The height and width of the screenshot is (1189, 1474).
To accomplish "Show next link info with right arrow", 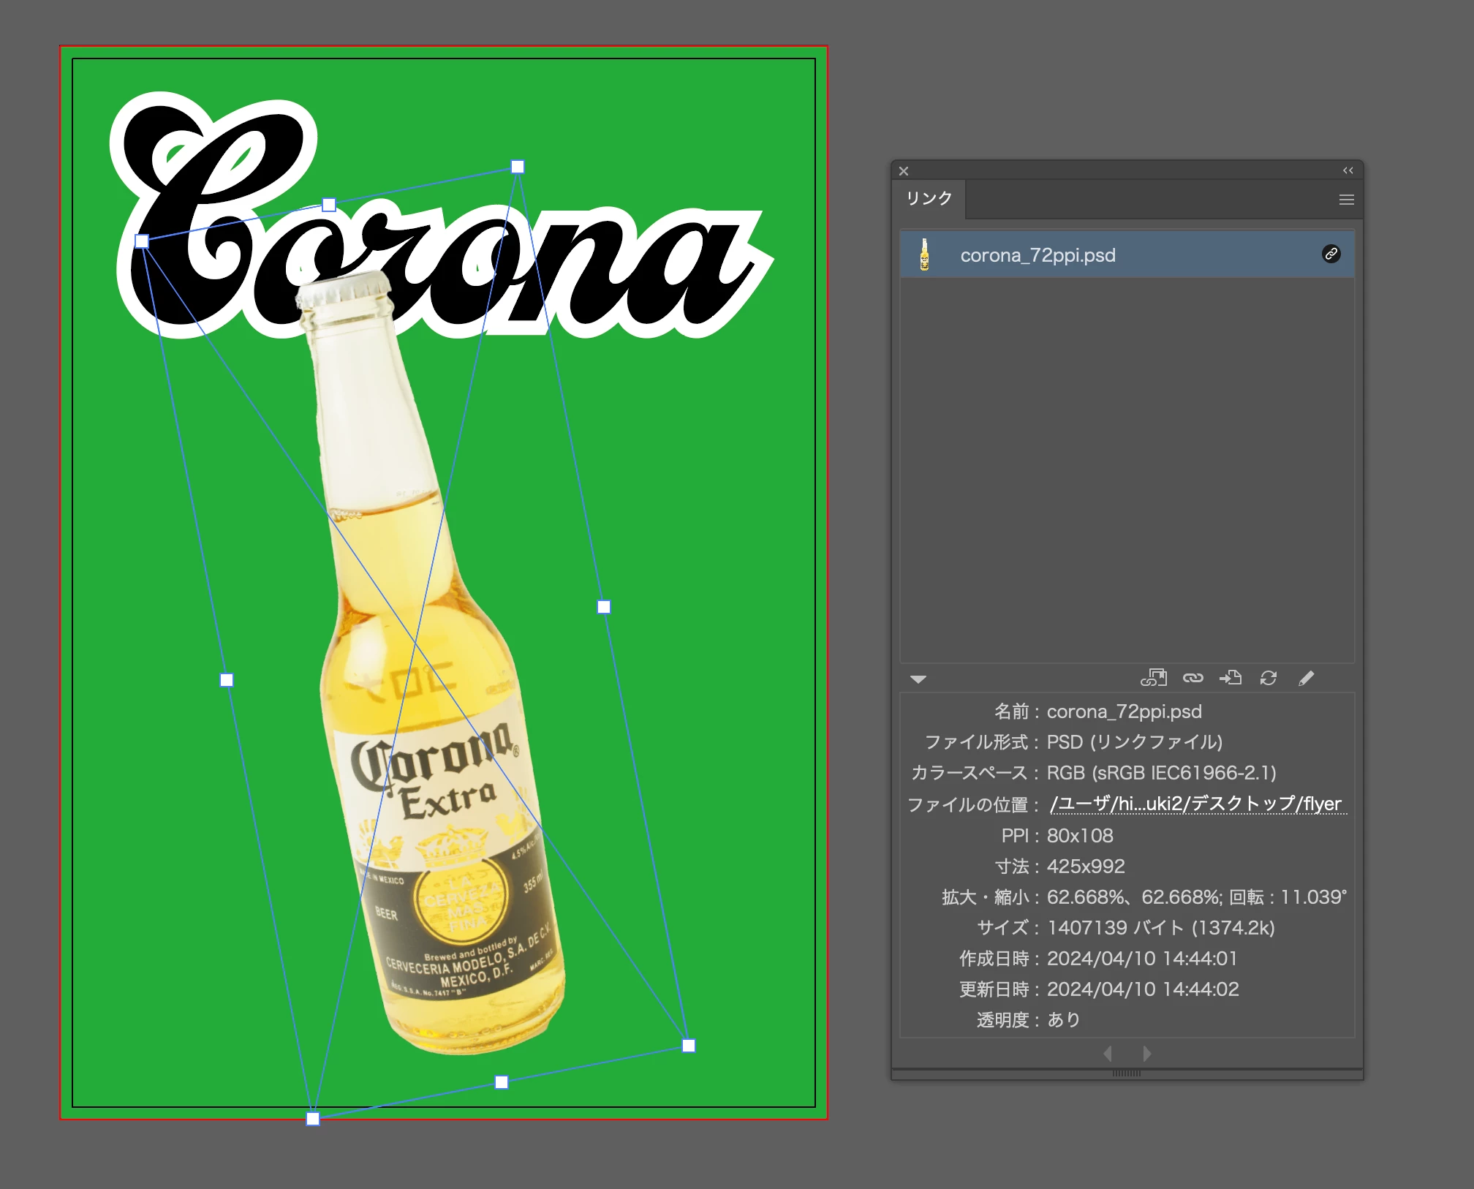I will pos(1146,1053).
